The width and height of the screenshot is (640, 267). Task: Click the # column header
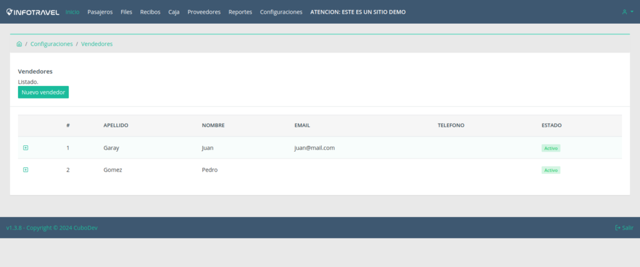point(68,125)
